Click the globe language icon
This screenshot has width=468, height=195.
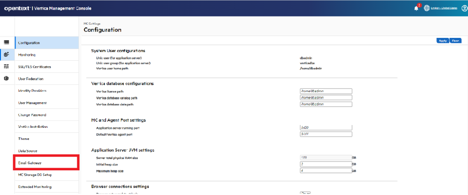pyautogui.click(x=427, y=8)
